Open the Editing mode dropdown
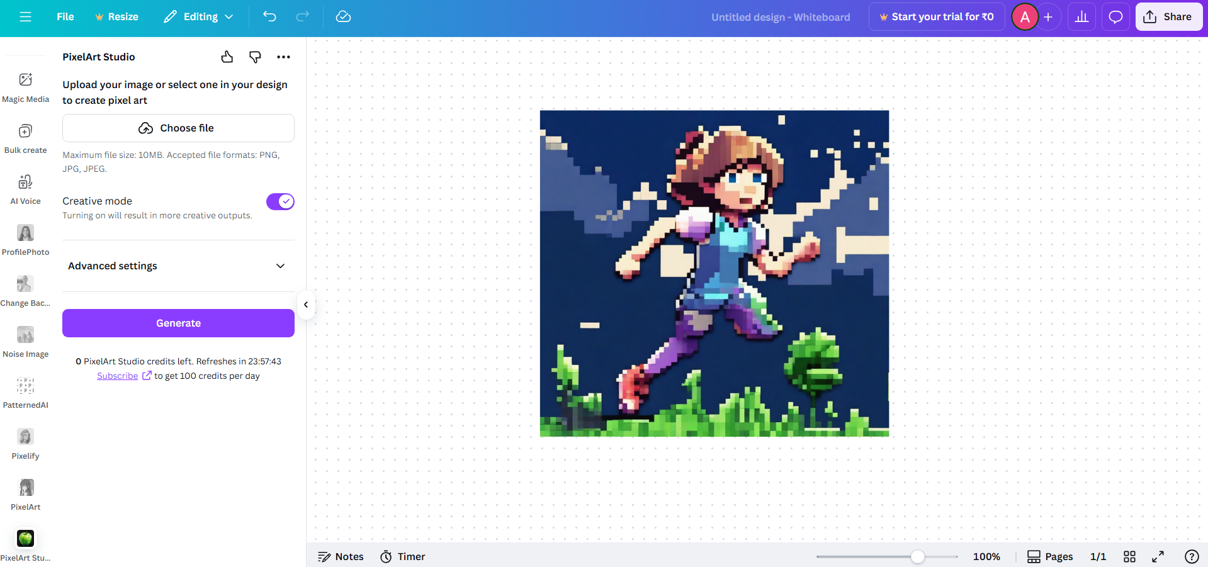This screenshot has width=1208, height=567. (x=198, y=16)
